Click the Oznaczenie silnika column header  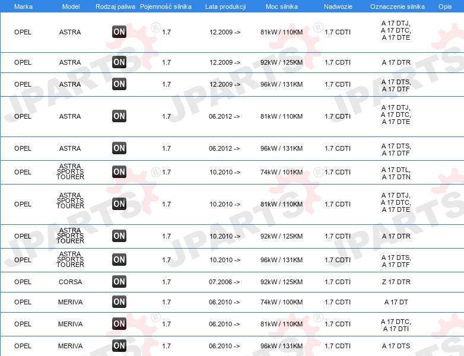tap(398, 7)
